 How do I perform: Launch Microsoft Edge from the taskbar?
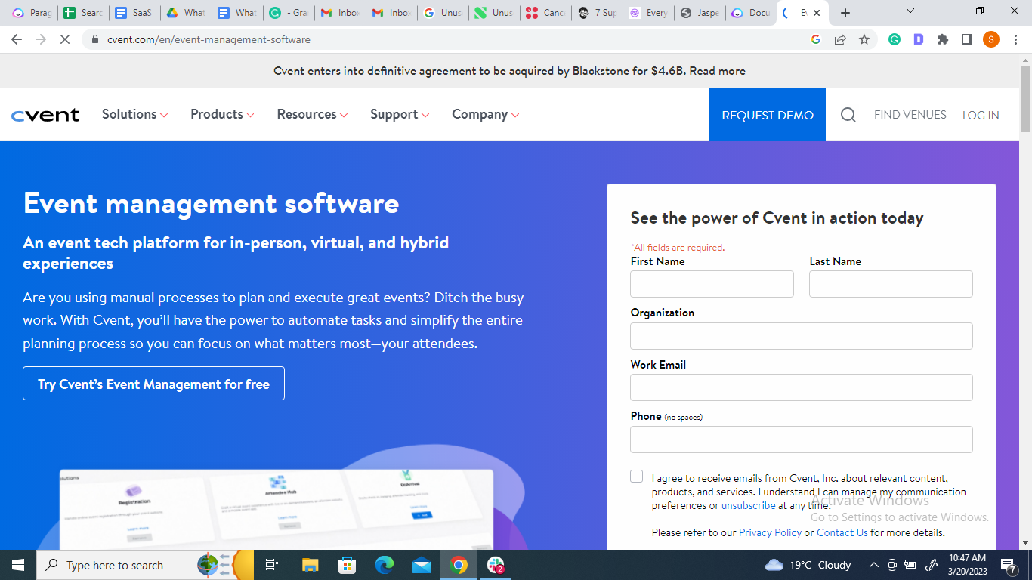[x=385, y=565]
